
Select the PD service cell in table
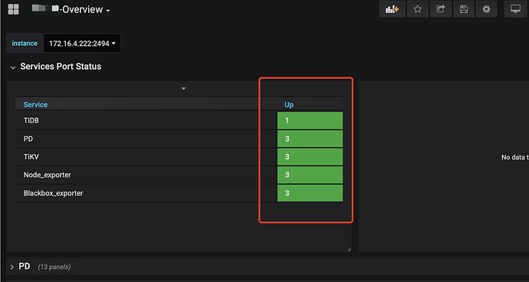click(x=28, y=139)
